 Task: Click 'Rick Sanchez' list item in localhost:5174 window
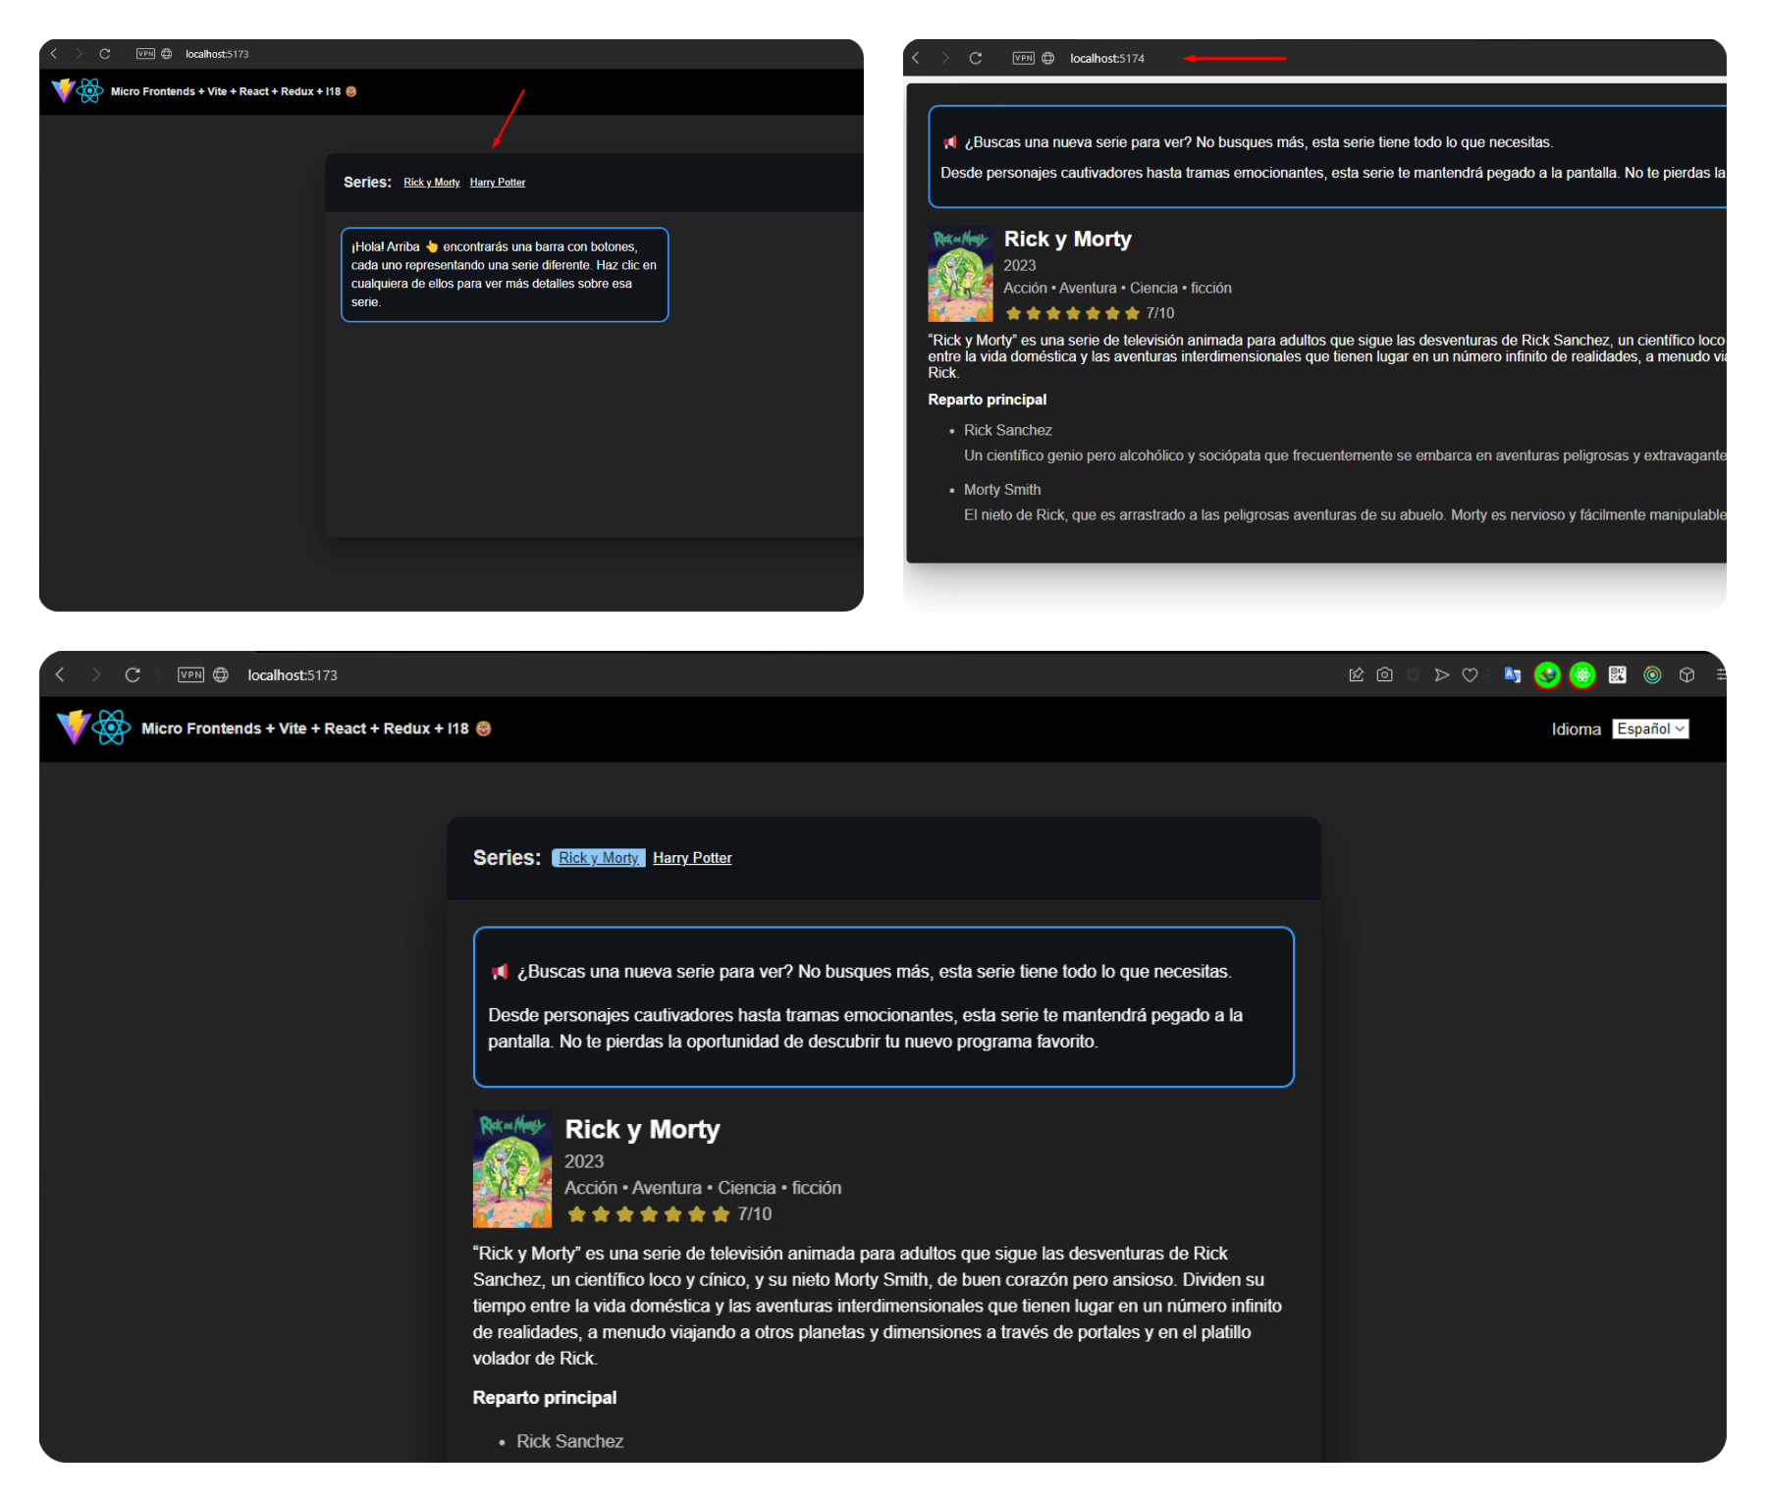tap(1008, 430)
